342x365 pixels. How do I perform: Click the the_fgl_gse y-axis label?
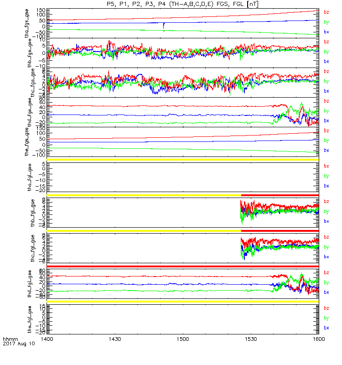(30, 319)
